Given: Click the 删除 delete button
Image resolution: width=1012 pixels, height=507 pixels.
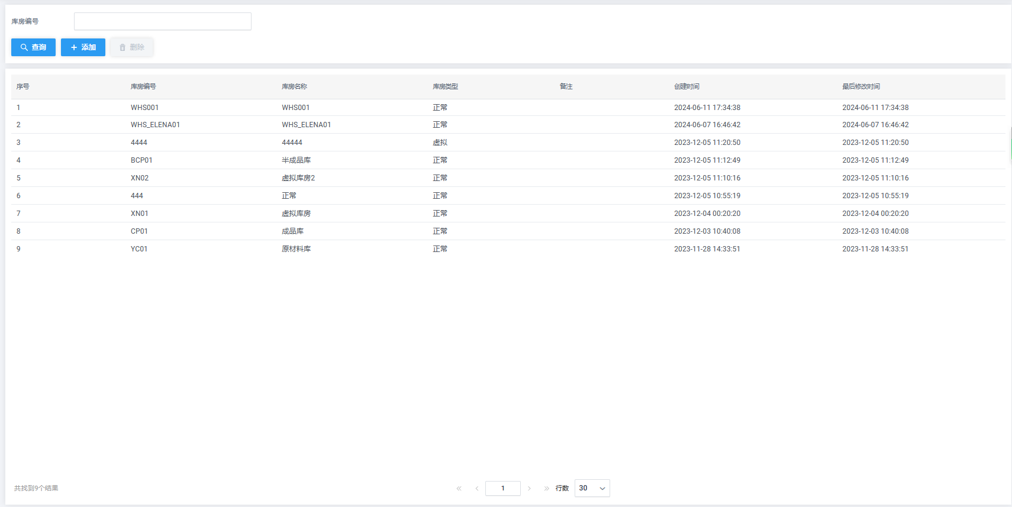Looking at the screenshot, I should tap(131, 47).
